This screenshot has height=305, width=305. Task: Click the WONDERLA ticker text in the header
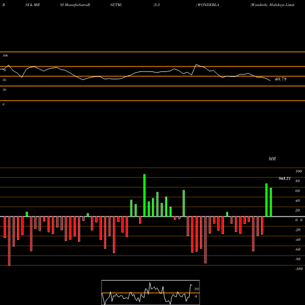(x=207, y=5)
